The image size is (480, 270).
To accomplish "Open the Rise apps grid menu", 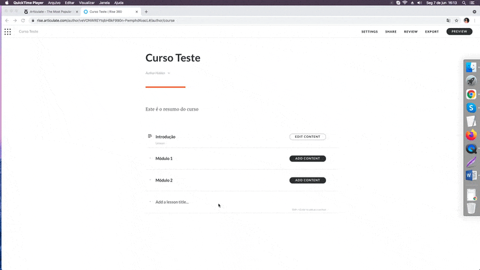I will (8, 31).
